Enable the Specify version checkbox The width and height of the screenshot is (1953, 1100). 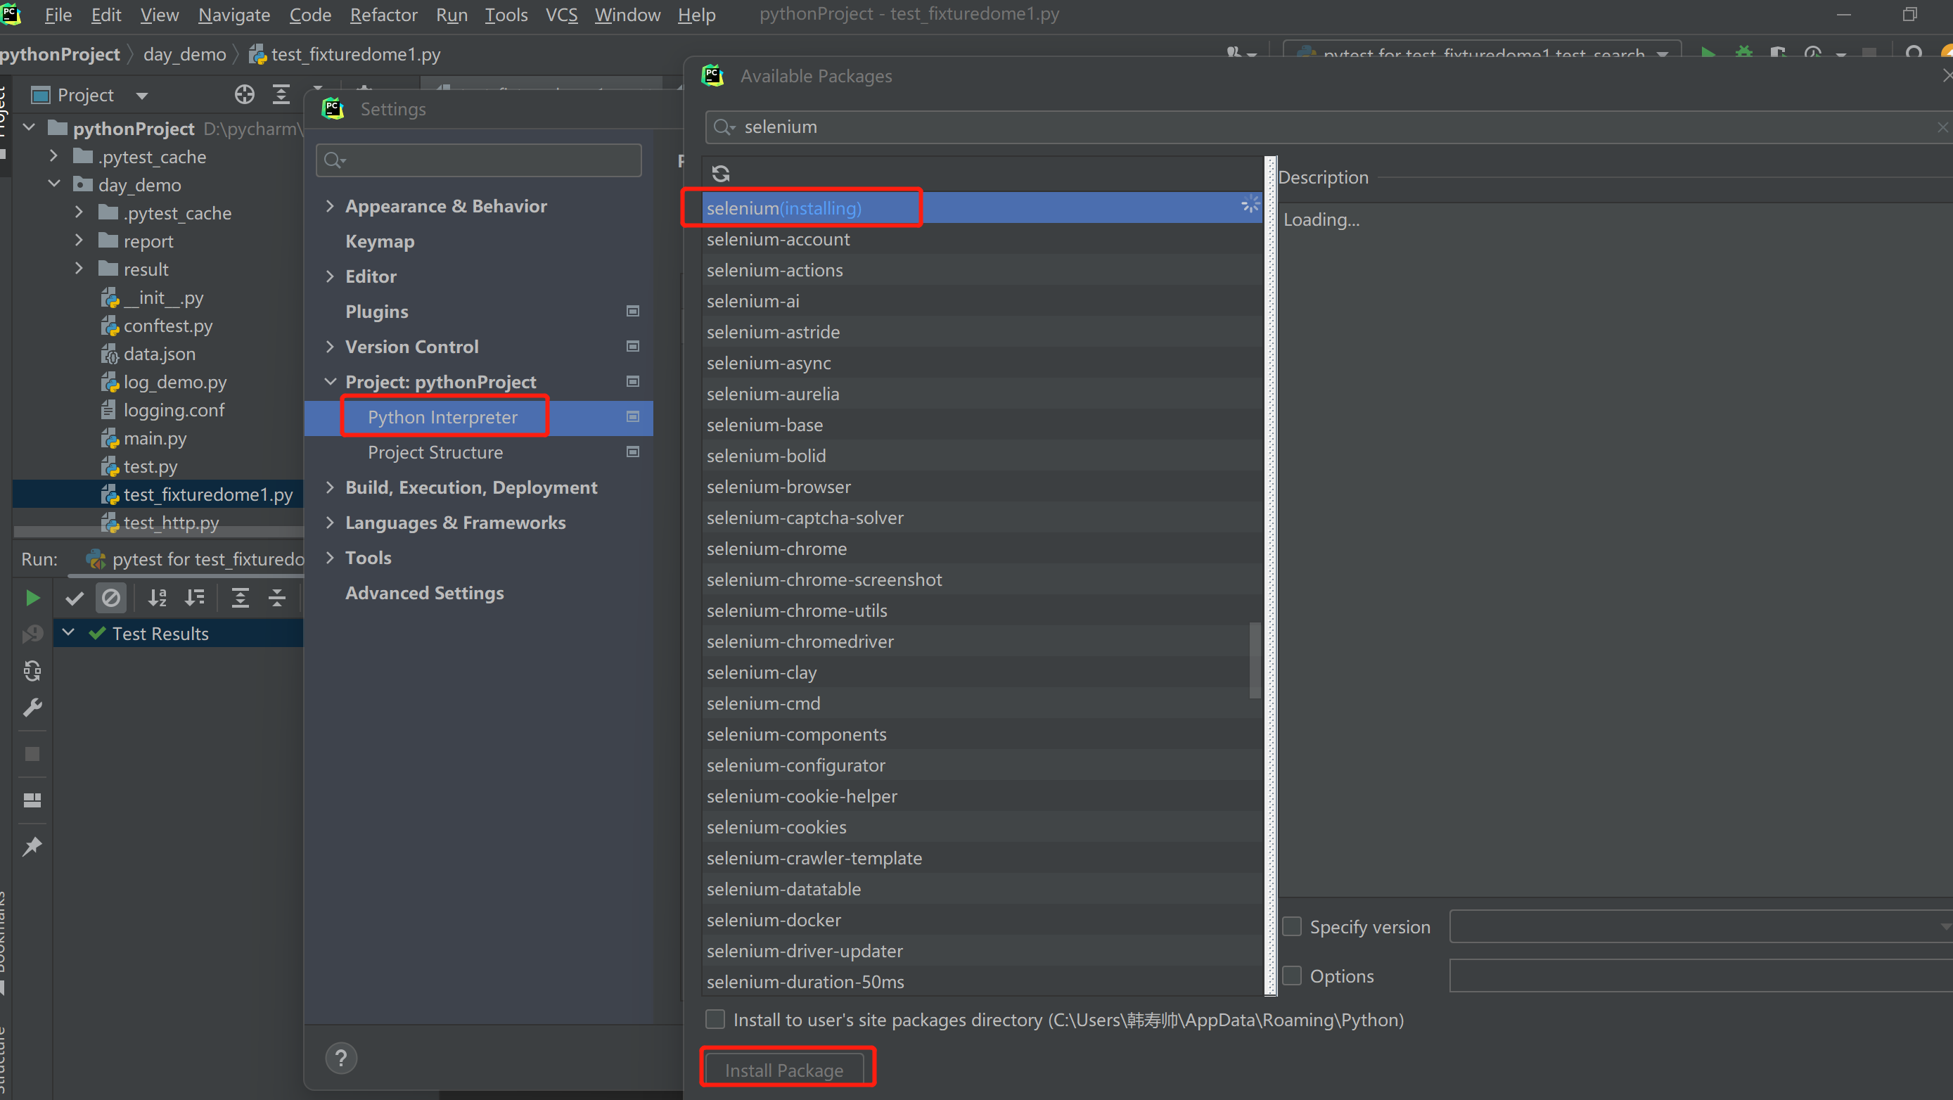1292,926
